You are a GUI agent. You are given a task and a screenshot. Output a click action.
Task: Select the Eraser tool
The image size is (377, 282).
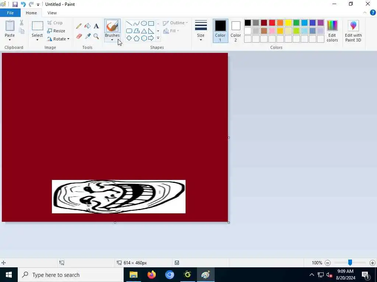[79, 36]
